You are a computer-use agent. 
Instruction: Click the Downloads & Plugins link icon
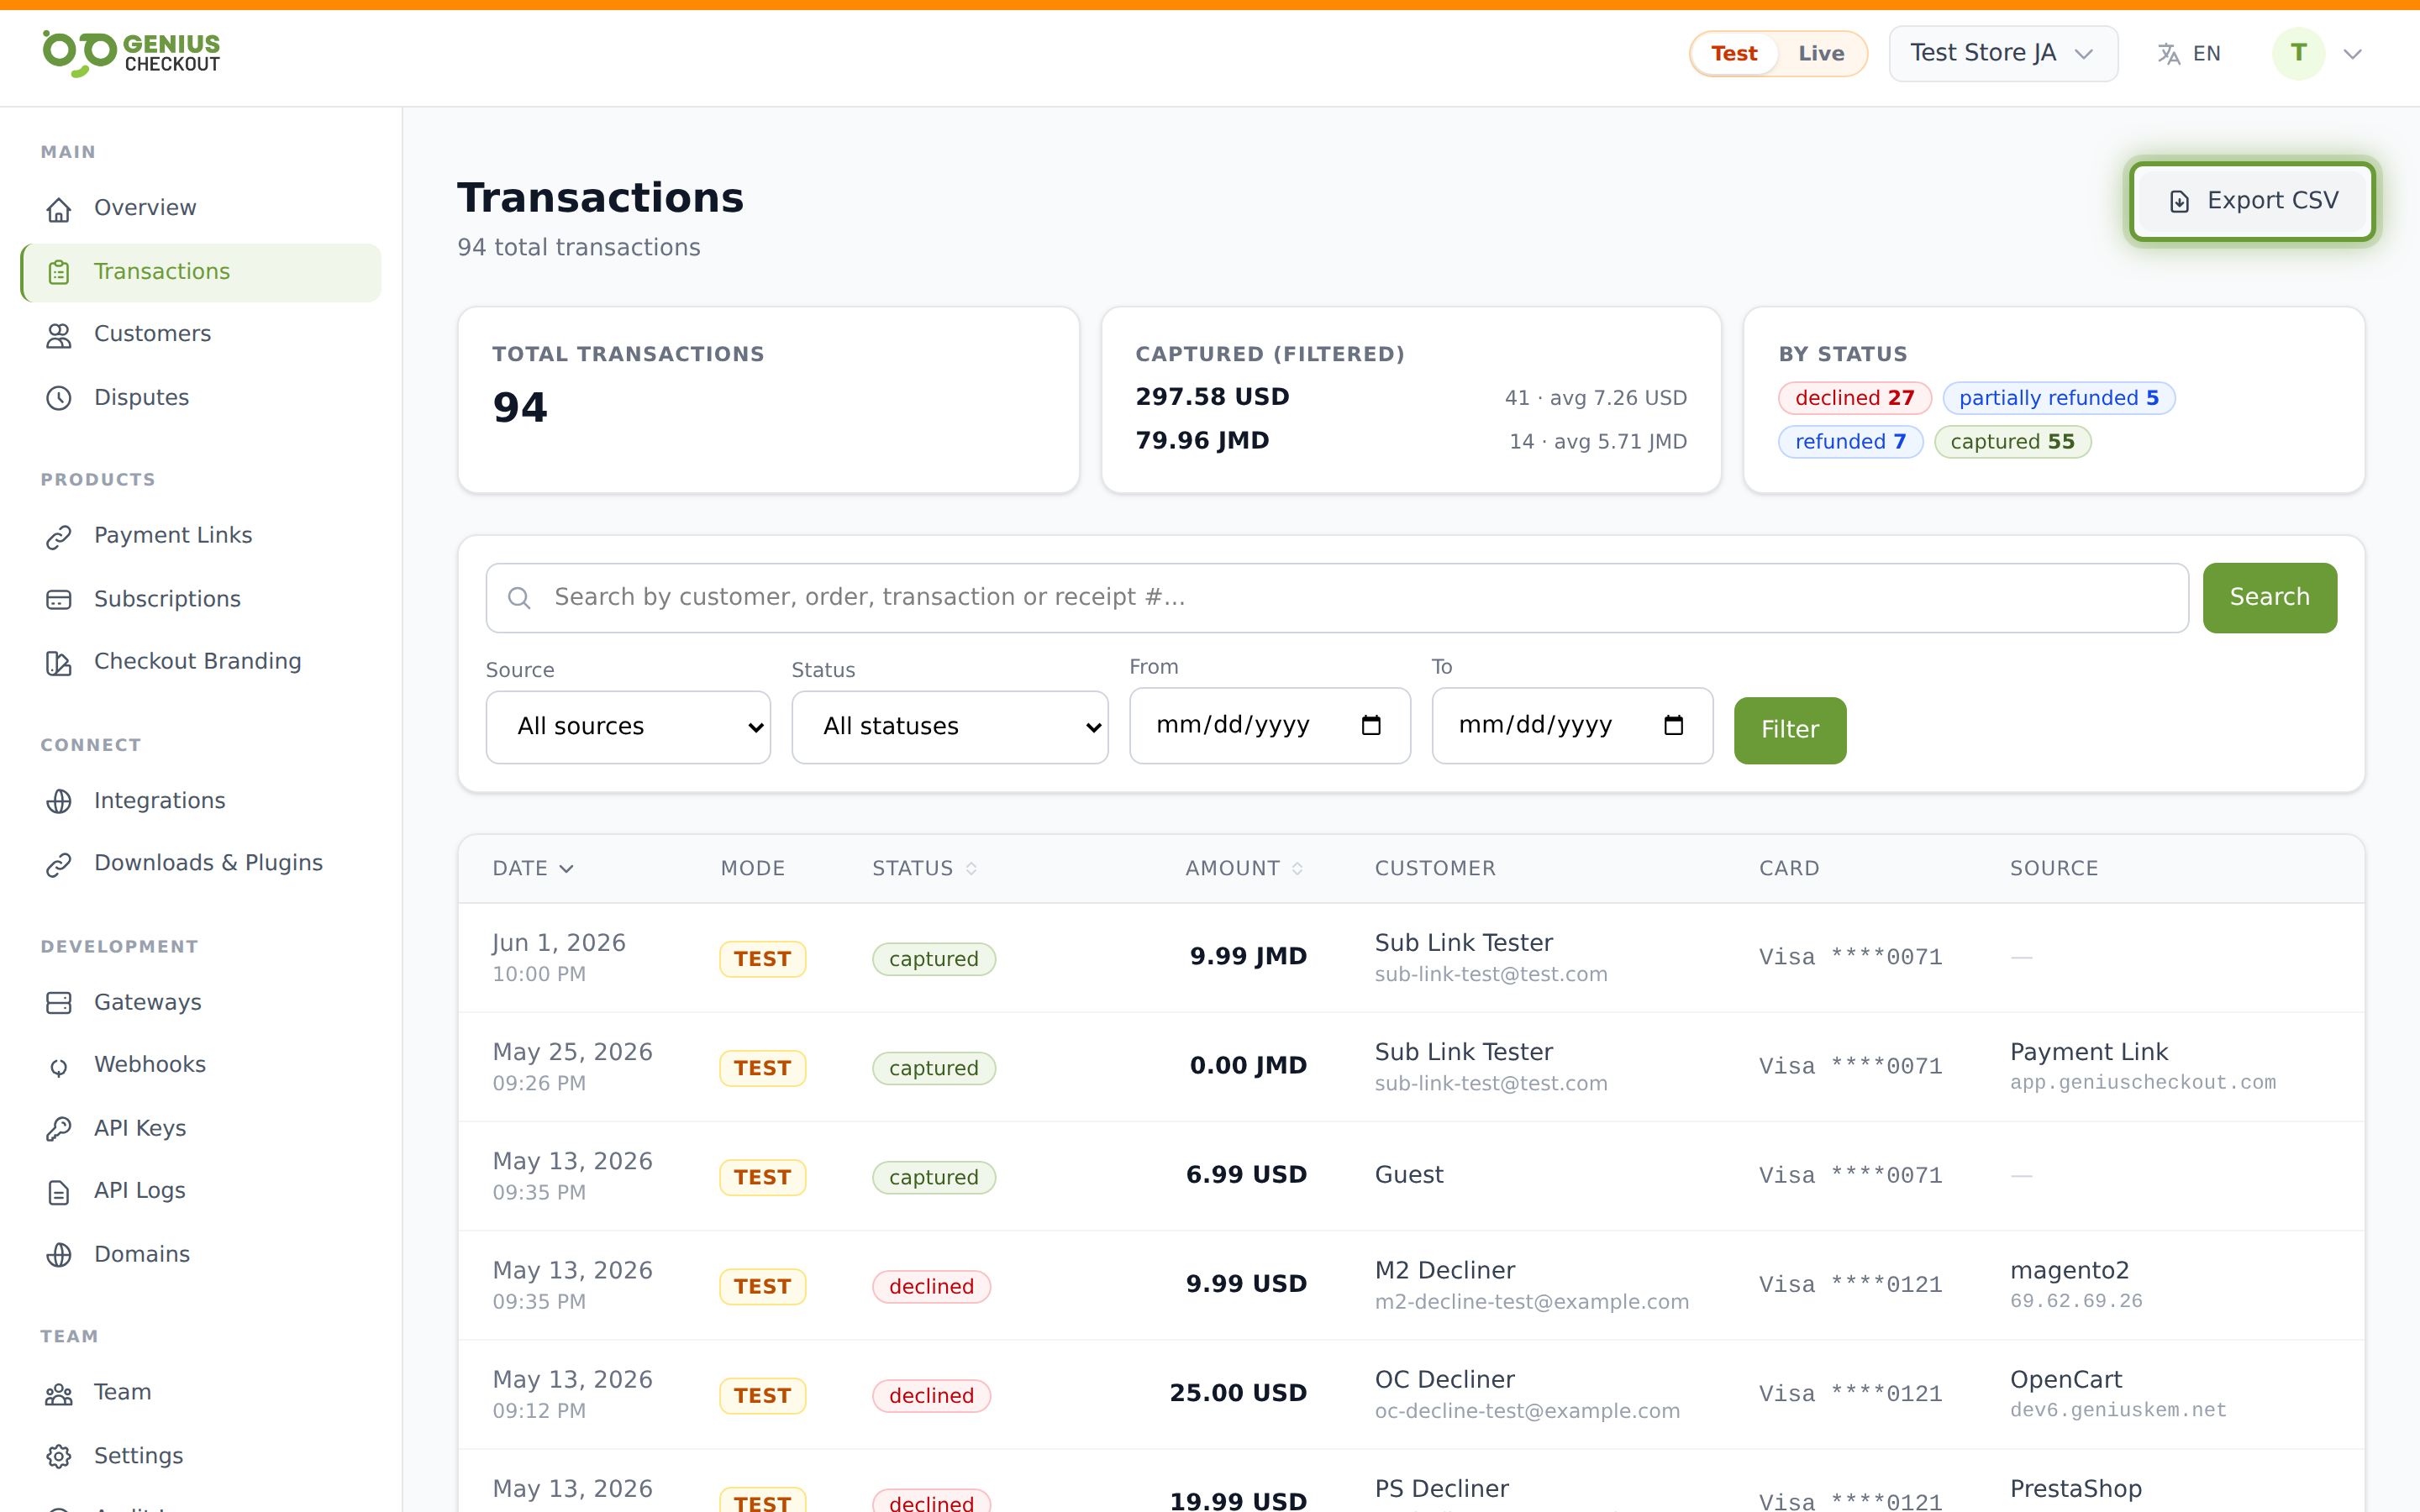[x=59, y=865]
